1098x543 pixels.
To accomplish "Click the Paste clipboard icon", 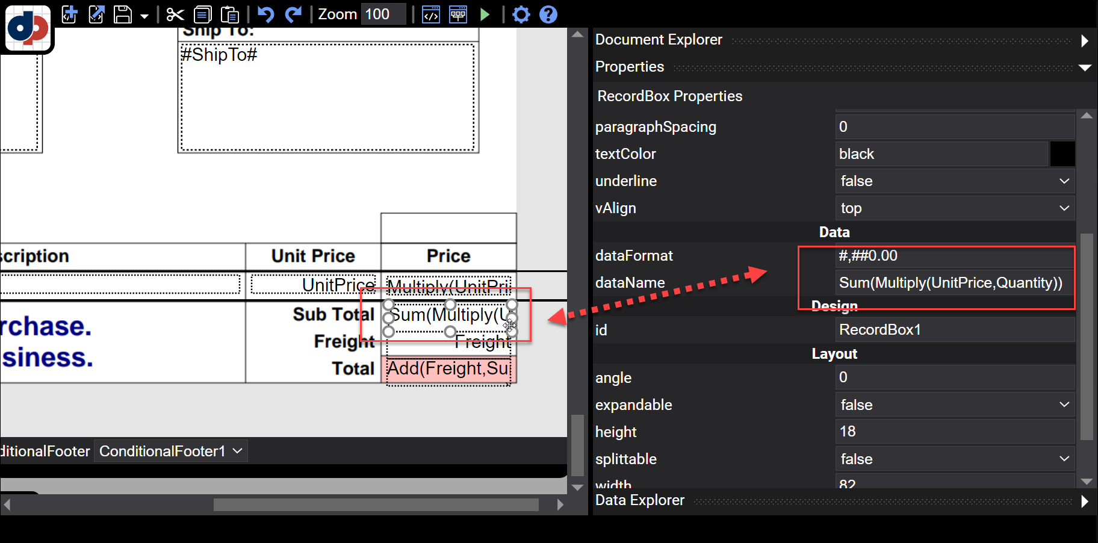I will (x=230, y=14).
